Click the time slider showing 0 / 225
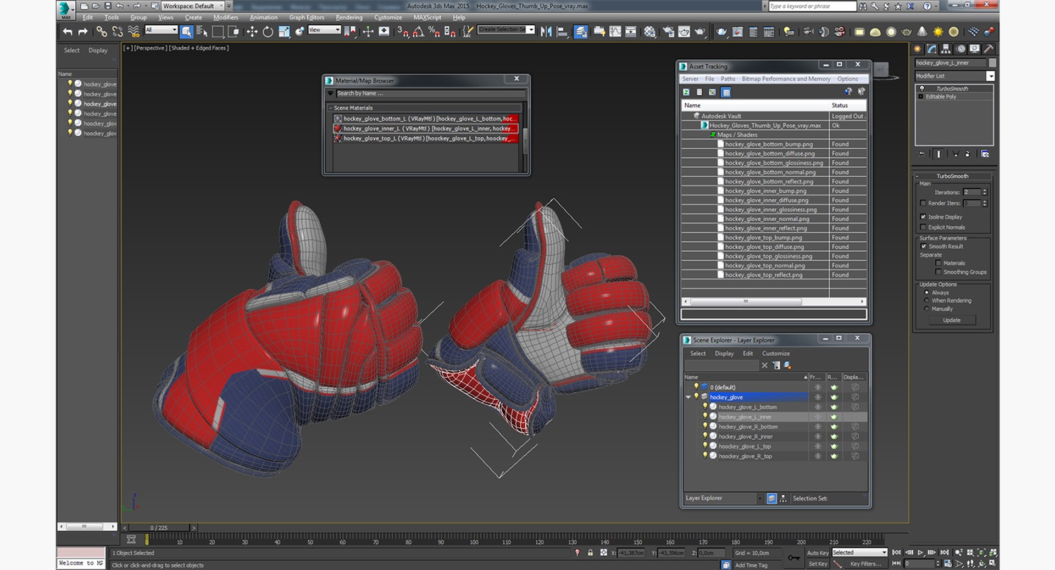The height and width of the screenshot is (570, 1055). [x=159, y=528]
